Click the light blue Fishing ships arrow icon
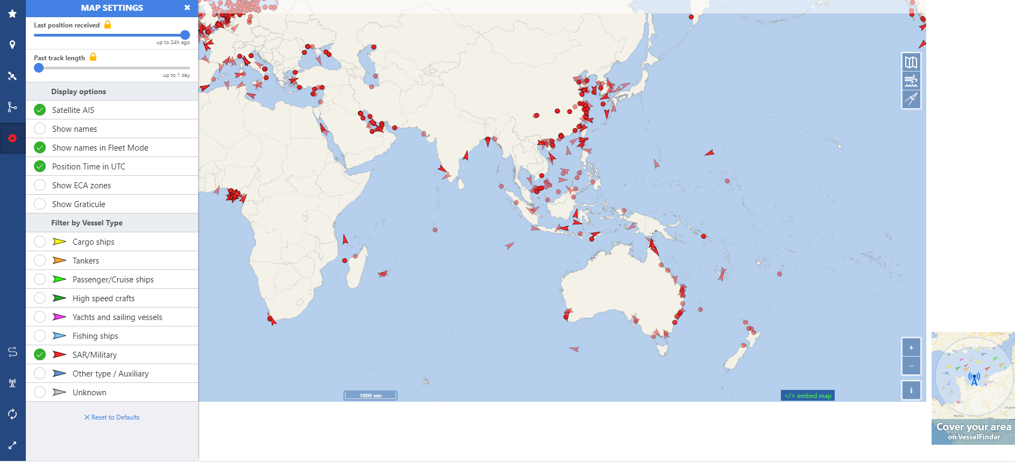Viewport: 1015px width, 462px height. tap(59, 336)
